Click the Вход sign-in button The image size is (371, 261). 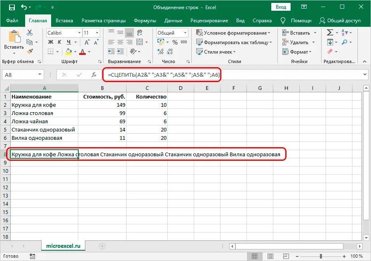281,7
